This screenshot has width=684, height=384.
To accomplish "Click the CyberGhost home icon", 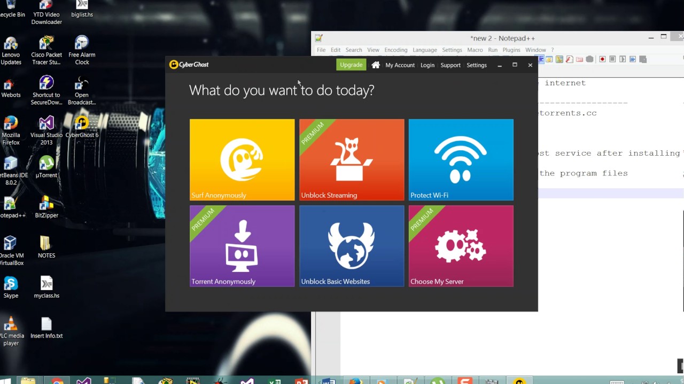I will pos(376,65).
